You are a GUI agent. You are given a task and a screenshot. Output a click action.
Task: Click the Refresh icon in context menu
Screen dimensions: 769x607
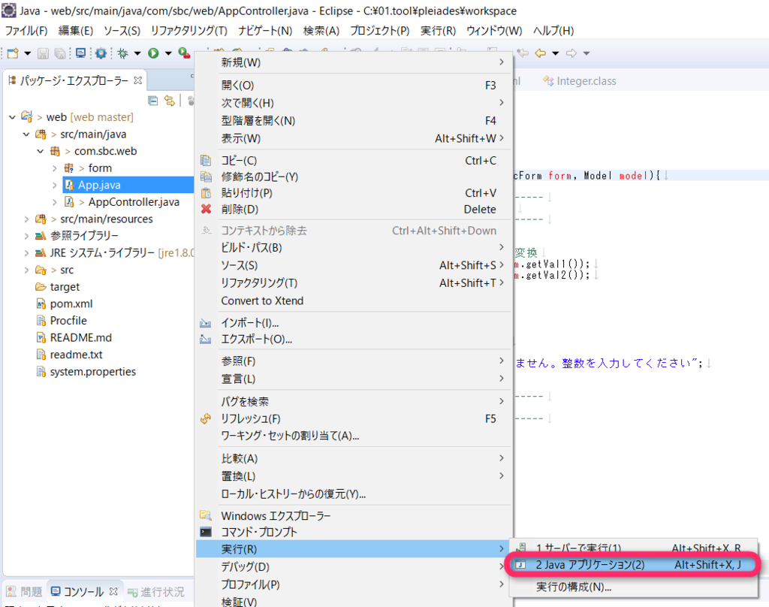pyautogui.click(x=206, y=418)
